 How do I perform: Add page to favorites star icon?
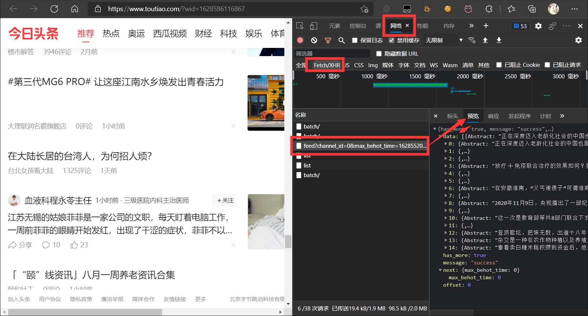[364, 9]
